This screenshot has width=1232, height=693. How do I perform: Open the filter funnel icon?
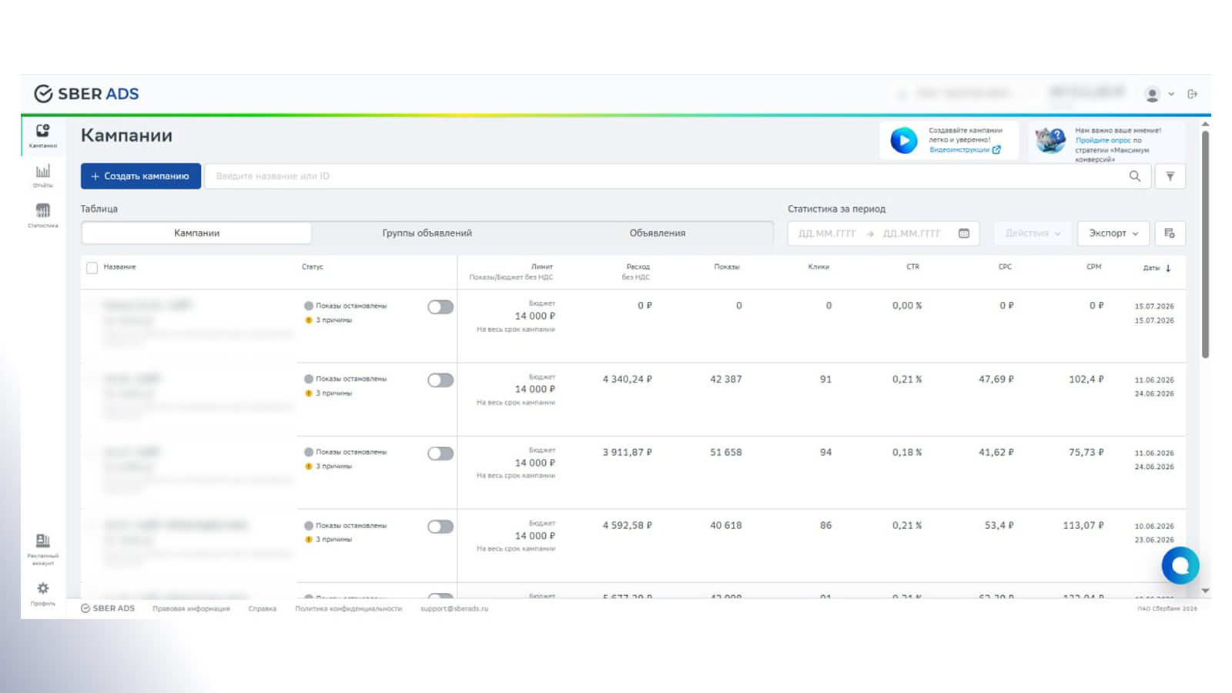pyautogui.click(x=1170, y=176)
